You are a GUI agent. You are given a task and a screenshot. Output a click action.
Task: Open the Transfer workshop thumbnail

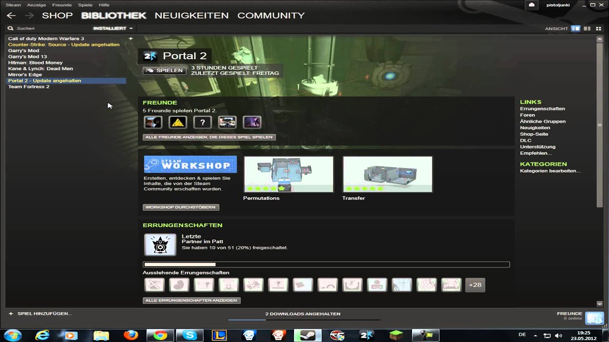(x=388, y=174)
